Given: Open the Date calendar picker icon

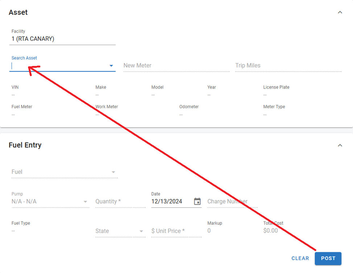Looking at the screenshot, I should (197, 201).
